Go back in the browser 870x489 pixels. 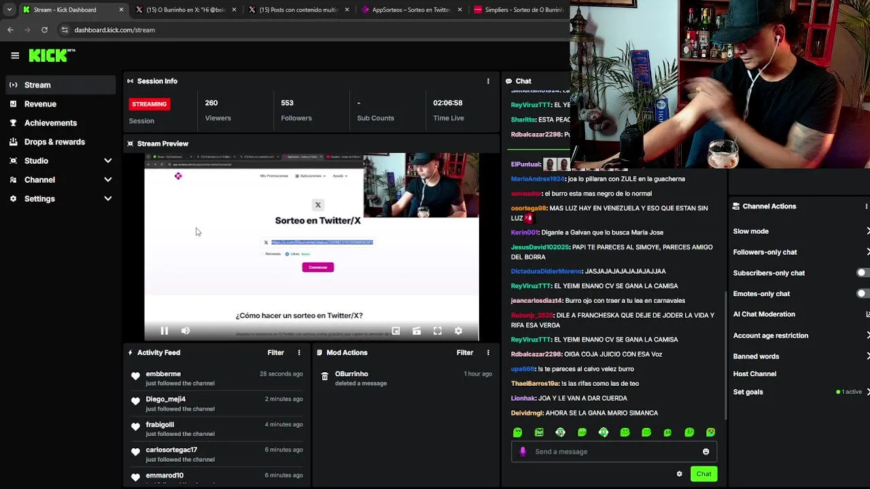click(10, 30)
